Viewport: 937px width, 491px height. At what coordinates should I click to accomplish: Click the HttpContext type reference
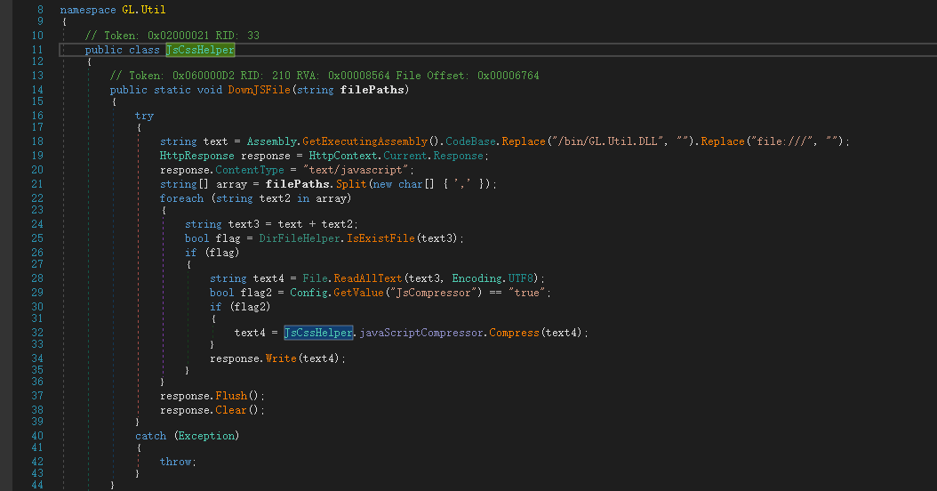click(x=343, y=156)
